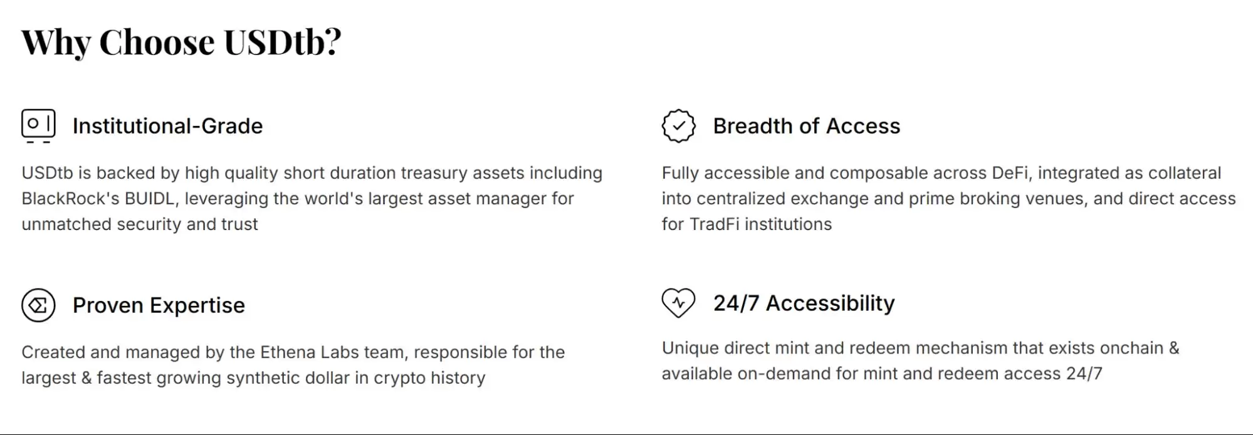Click the 'synthetic dollar in crypto history' line
This screenshot has width=1253, height=435.
(253, 378)
